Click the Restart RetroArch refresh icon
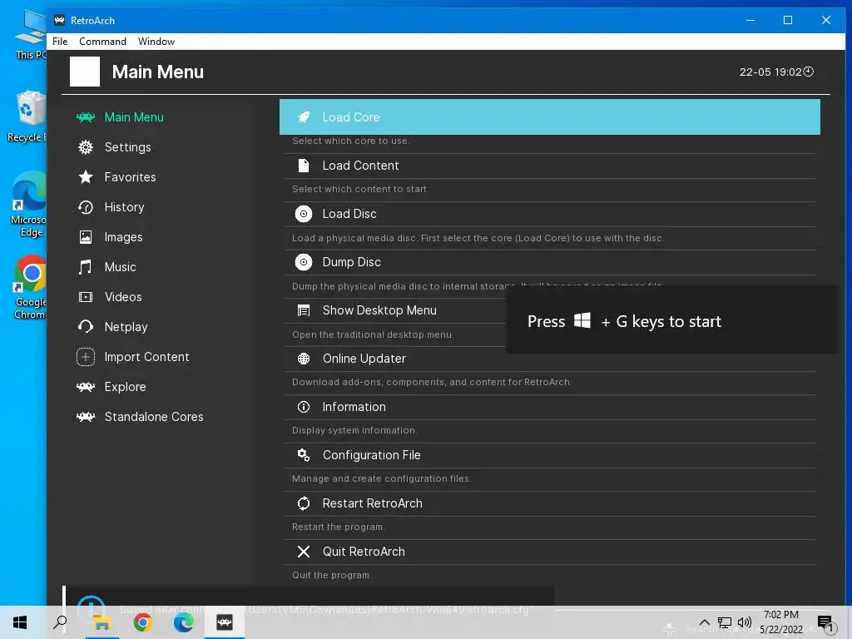Viewport: 852px width, 639px height. [304, 503]
